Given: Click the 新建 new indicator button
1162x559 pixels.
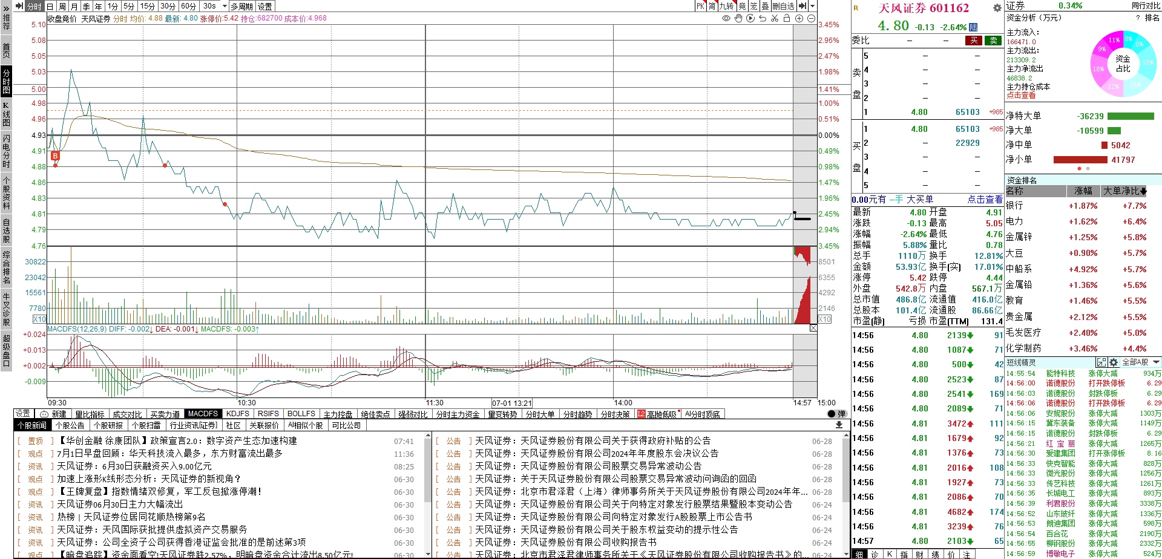Looking at the screenshot, I should [x=54, y=414].
